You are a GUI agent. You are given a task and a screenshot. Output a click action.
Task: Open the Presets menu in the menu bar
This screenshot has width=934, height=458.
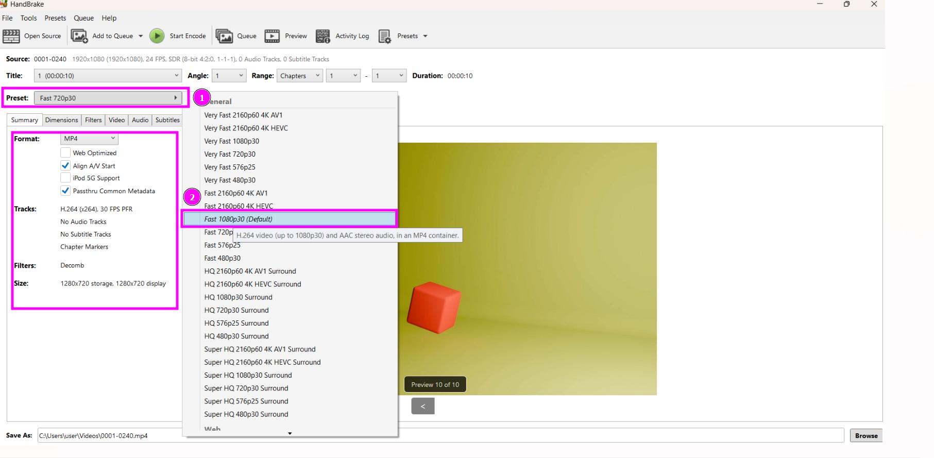point(55,18)
